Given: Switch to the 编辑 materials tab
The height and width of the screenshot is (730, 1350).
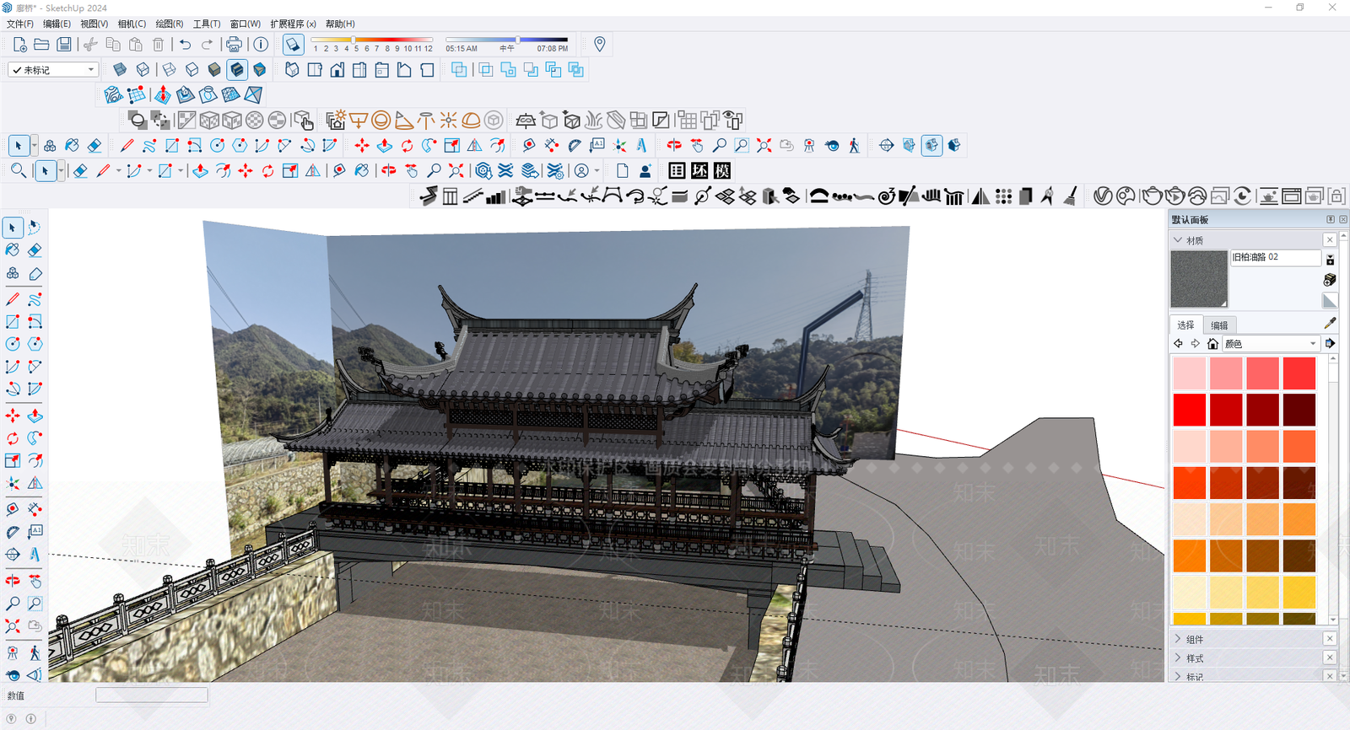Looking at the screenshot, I should click(x=1219, y=325).
